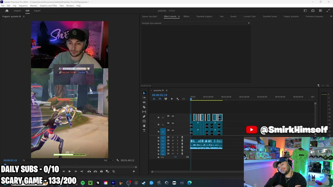This screenshot has width=333, height=187.
Task: Enable voice-over record on track A3
Action: click(182, 144)
